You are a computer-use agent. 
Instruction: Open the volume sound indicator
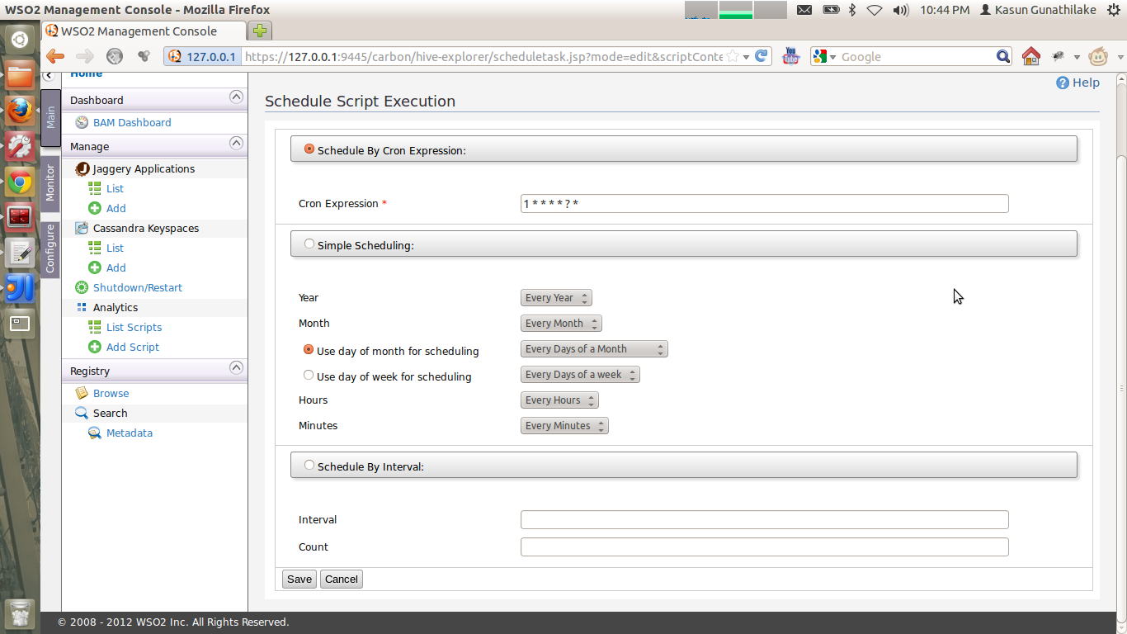pyautogui.click(x=900, y=10)
